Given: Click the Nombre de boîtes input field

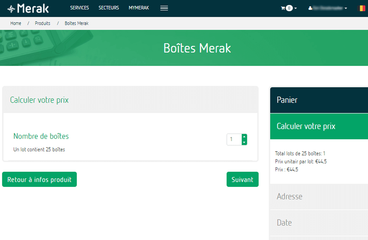Looking at the screenshot, I should click(x=234, y=139).
